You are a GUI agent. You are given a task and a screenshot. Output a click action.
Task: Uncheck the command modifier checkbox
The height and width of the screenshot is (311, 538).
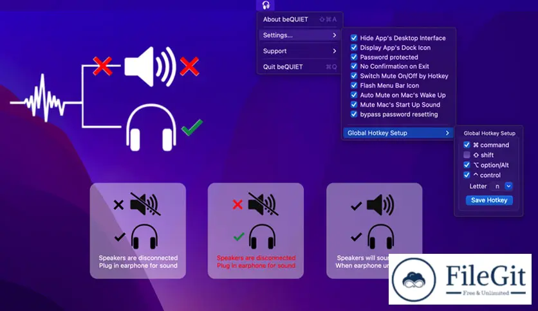pos(467,145)
